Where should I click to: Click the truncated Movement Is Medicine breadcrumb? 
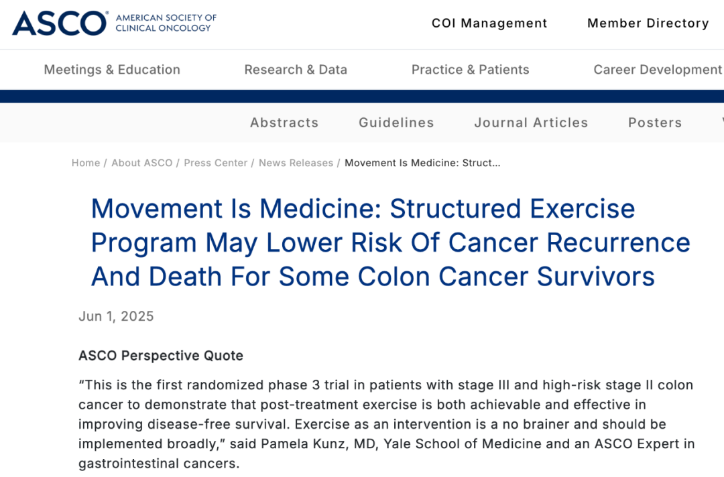pyautogui.click(x=422, y=163)
